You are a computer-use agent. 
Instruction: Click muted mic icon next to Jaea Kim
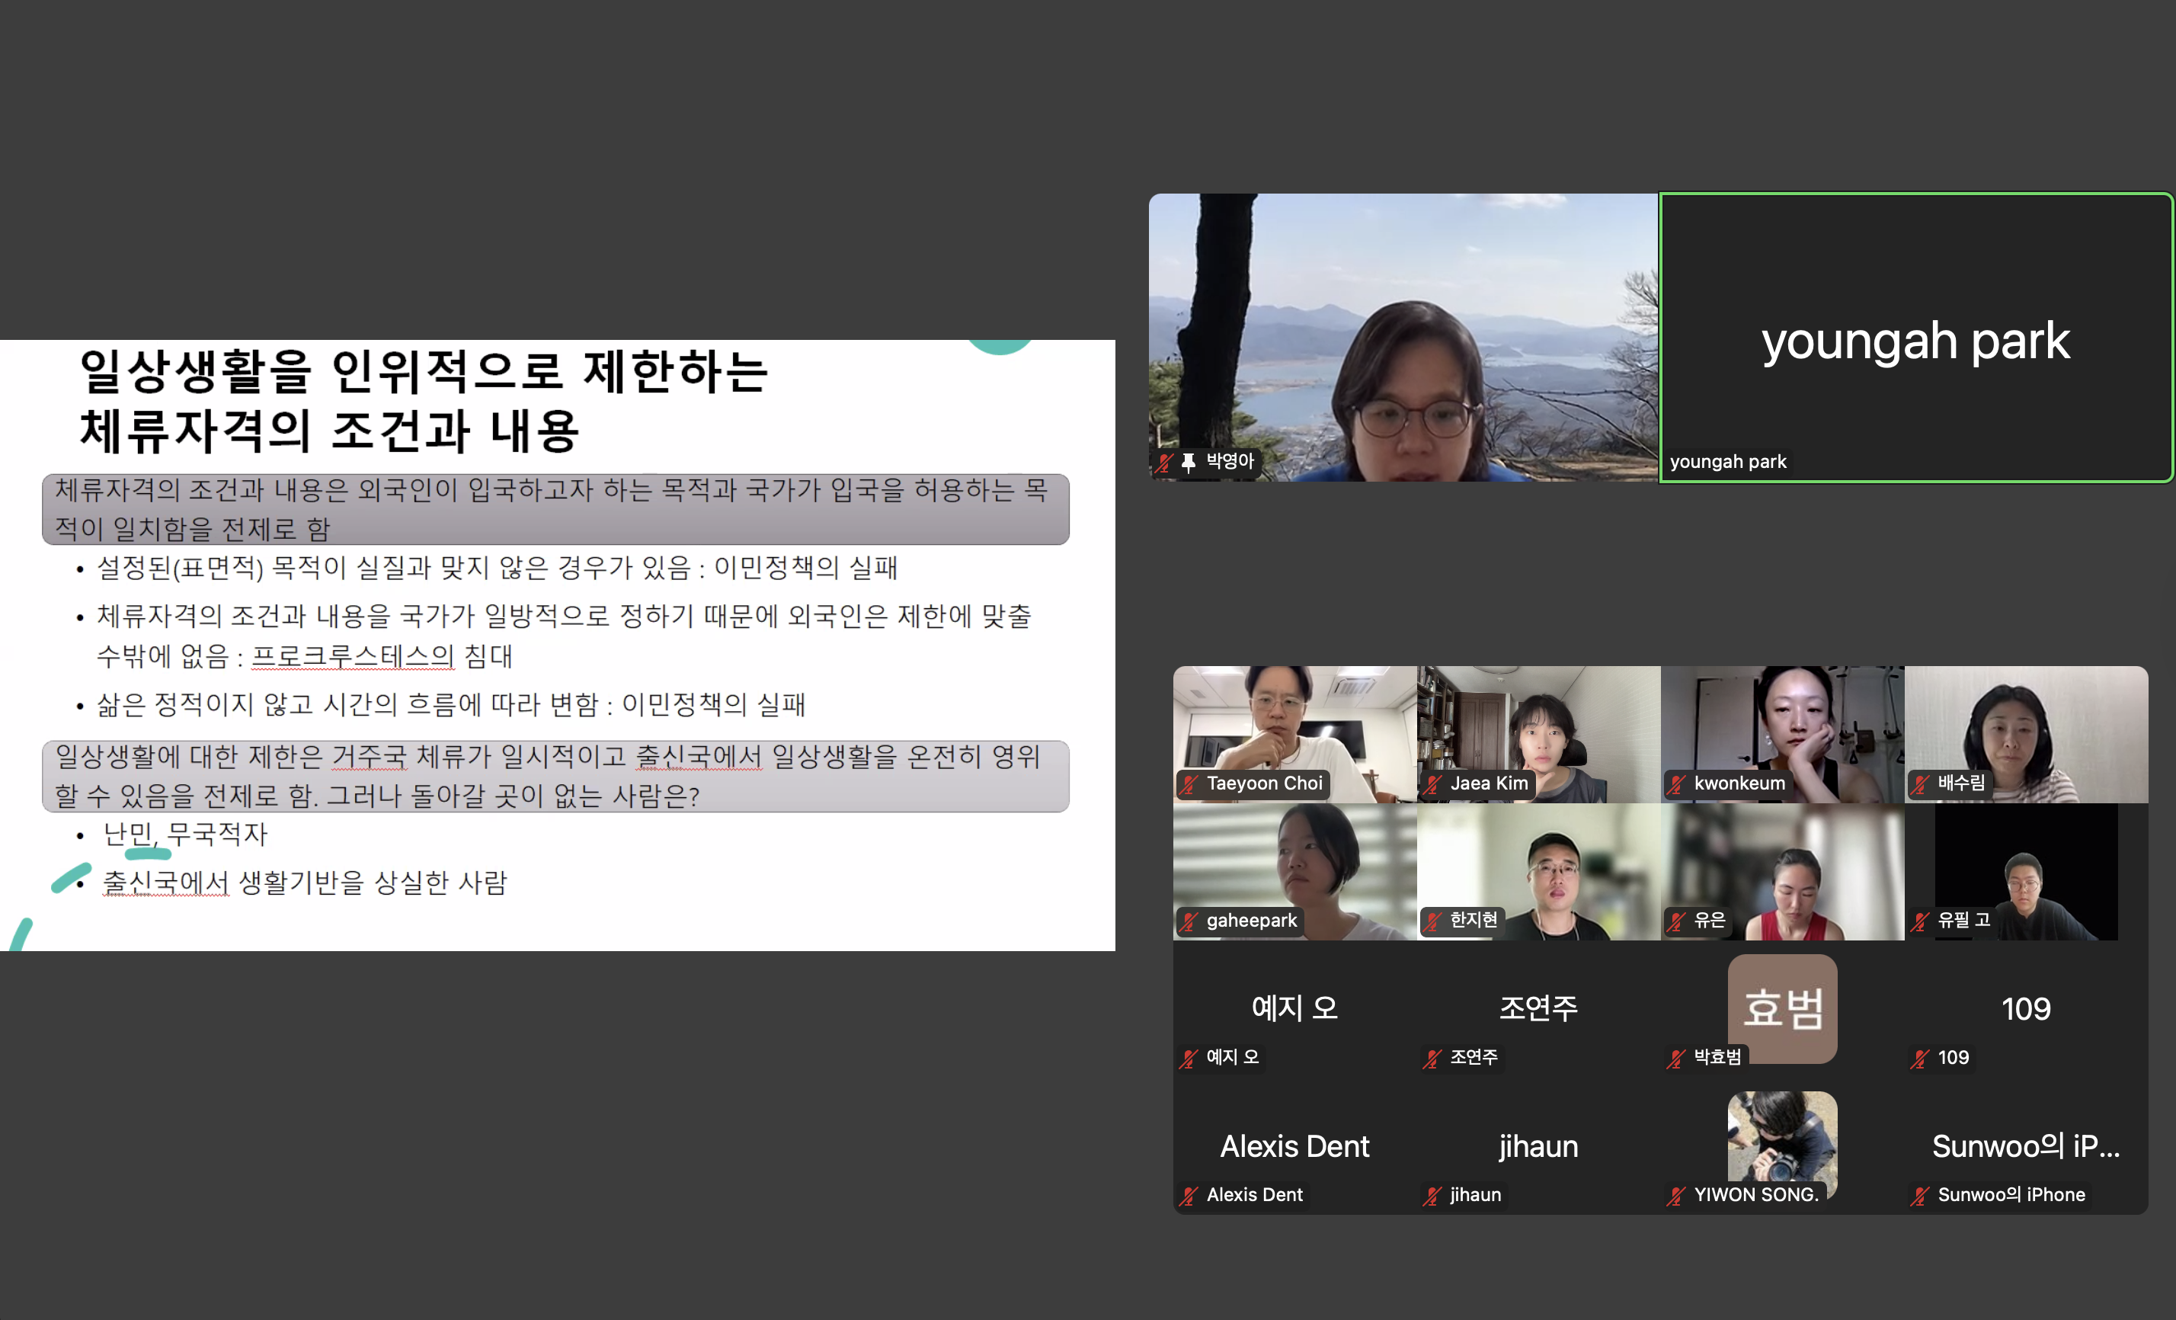pyautogui.click(x=1432, y=783)
